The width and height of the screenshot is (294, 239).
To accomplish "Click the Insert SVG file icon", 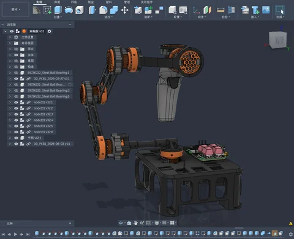I will click(244, 10).
